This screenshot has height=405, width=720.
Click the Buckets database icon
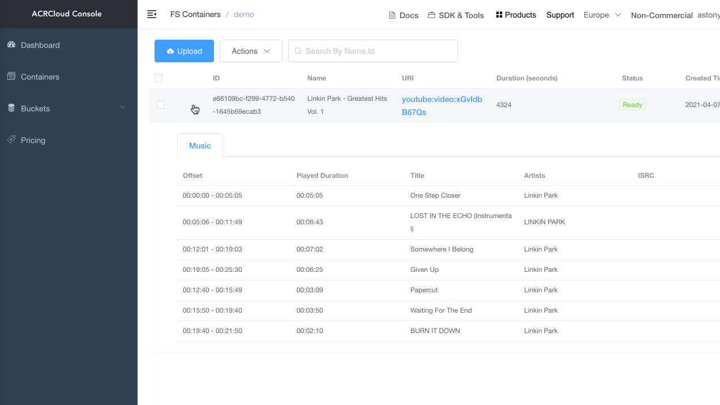11,108
